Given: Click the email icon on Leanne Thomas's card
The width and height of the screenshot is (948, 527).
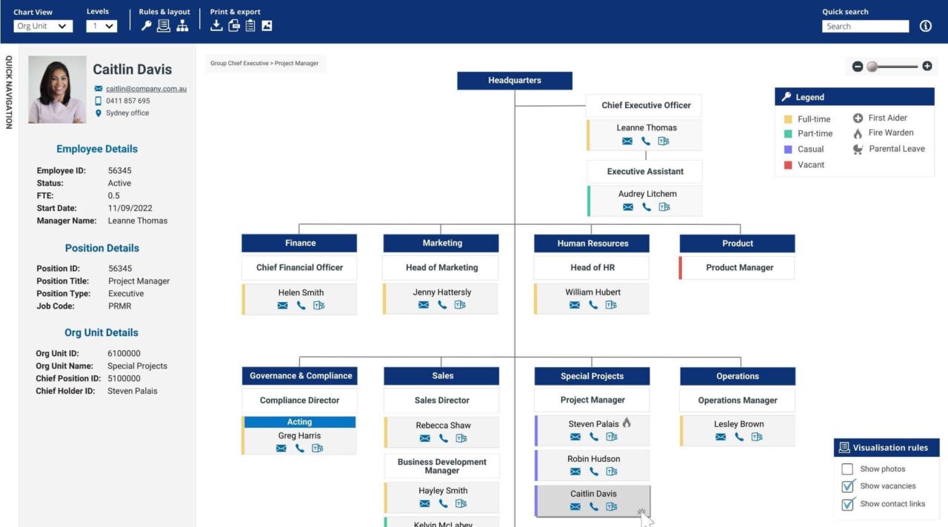Looking at the screenshot, I should 627,141.
